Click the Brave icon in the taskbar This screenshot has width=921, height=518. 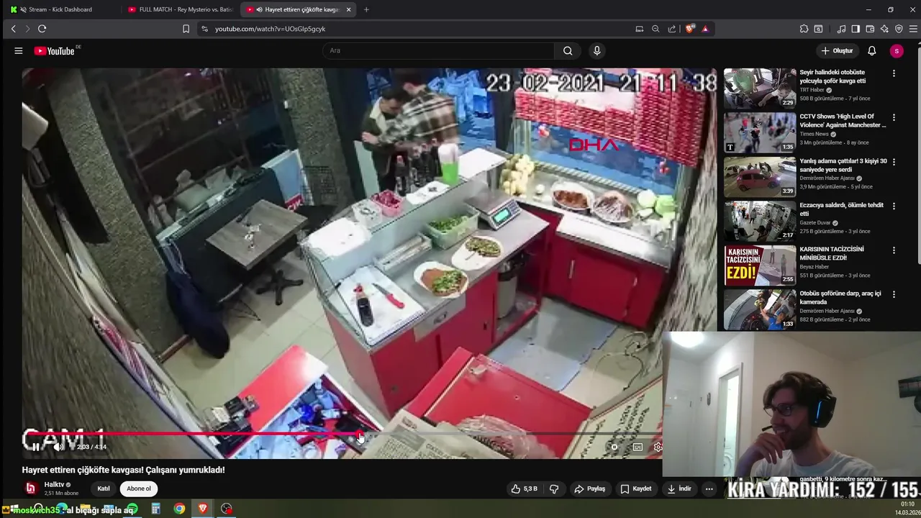203,509
